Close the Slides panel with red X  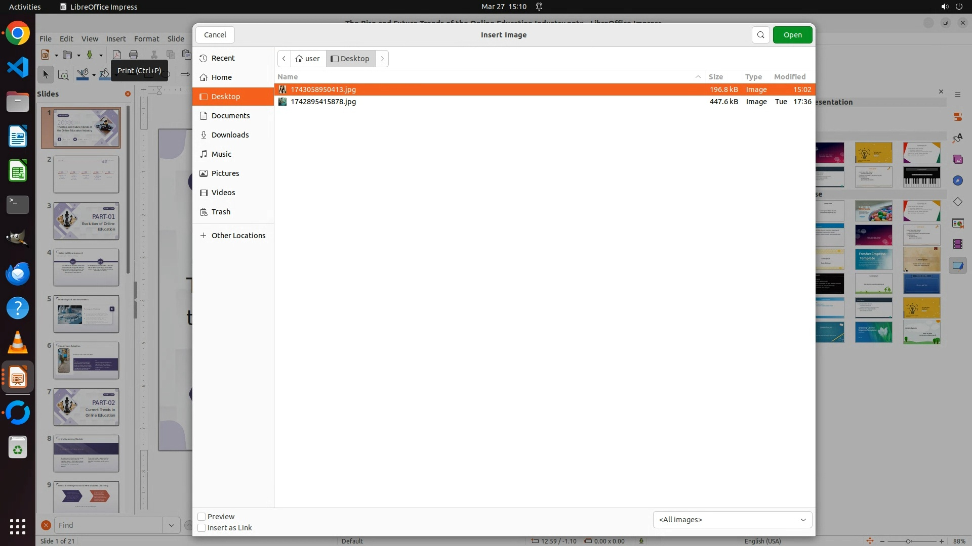pyautogui.click(x=128, y=94)
